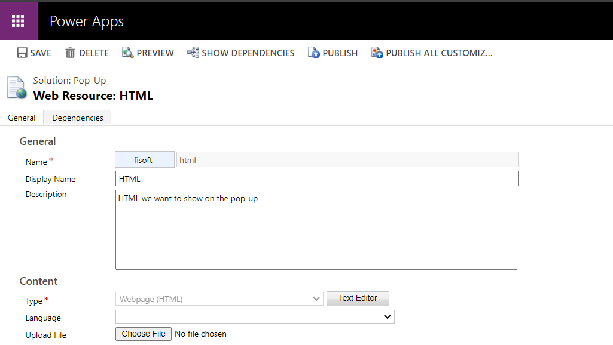Image resolution: width=613 pixels, height=345 pixels.
Task: Open the Language dropdown list
Action: pos(255,316)
